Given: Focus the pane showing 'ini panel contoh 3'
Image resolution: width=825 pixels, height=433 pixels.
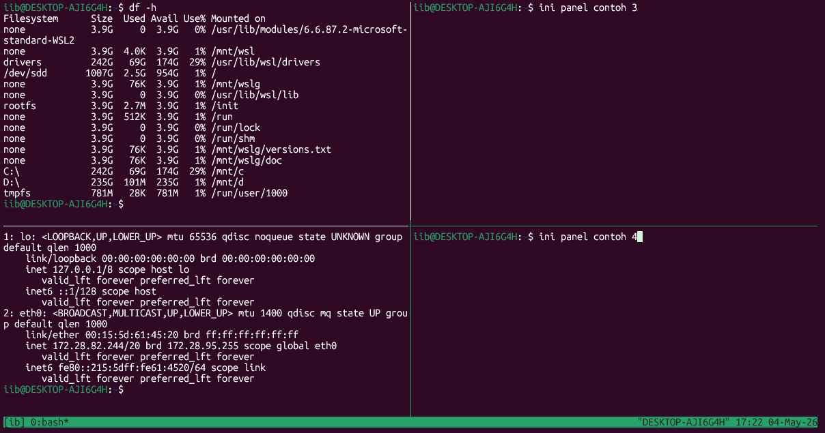Looking at the screenshot, I should [x=617, y=113].
